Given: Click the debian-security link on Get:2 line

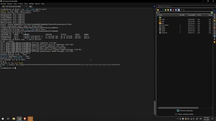Looking at the screenshot, I should tap(23, 45).
